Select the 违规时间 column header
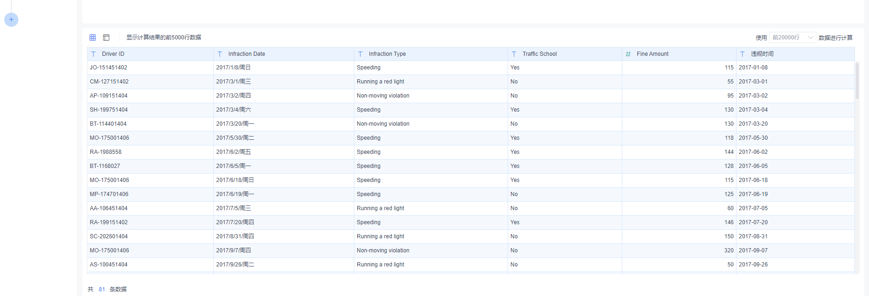 pyautogui.click(x=795, y=54)
